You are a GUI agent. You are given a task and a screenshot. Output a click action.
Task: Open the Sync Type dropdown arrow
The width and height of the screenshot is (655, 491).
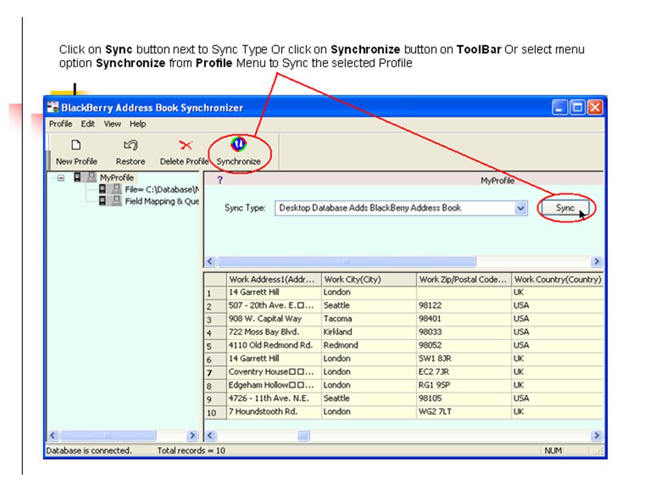[521, 208]
